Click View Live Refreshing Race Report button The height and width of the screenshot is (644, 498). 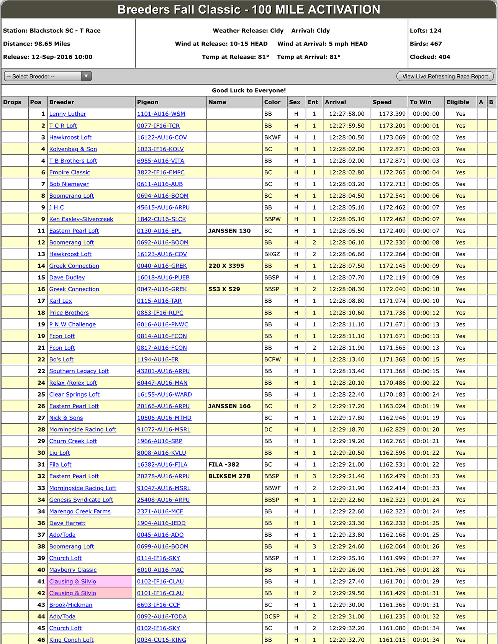click(445, 76)
